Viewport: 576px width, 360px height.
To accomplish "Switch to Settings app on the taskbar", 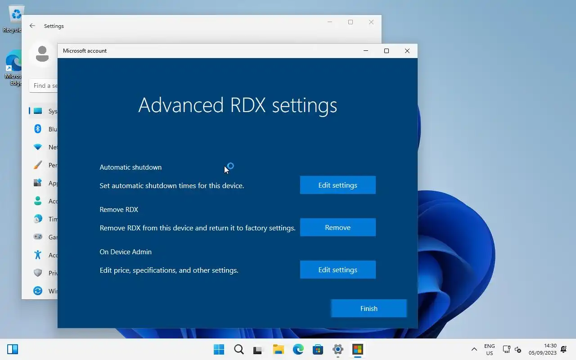I will point(338,350).
